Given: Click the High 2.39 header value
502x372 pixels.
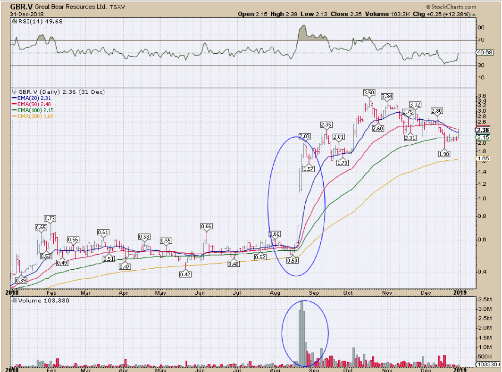Looking at the screenshot, I should tap(284, 14).
